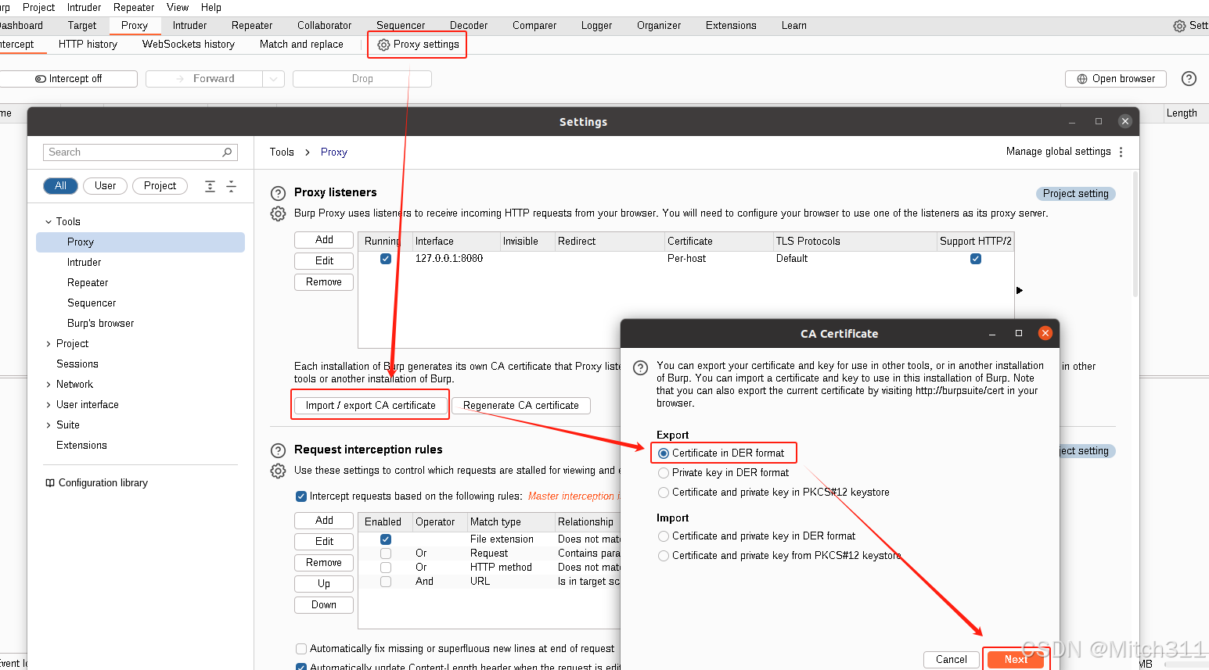1209x670 pixels.
Task: Expand all settings tree sections icon
Action: pyautogui.click(x=210, y=186)
